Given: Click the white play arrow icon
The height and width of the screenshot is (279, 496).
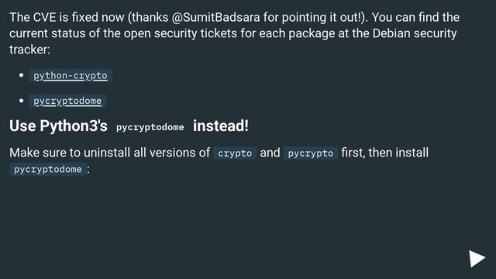Looking at the screenshot, I should pos(477,259).
